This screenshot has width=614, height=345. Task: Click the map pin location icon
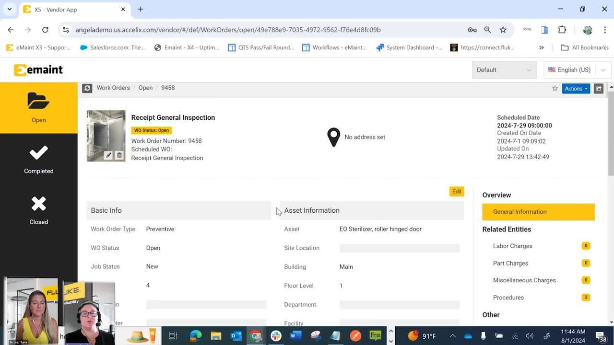(333, 137)
